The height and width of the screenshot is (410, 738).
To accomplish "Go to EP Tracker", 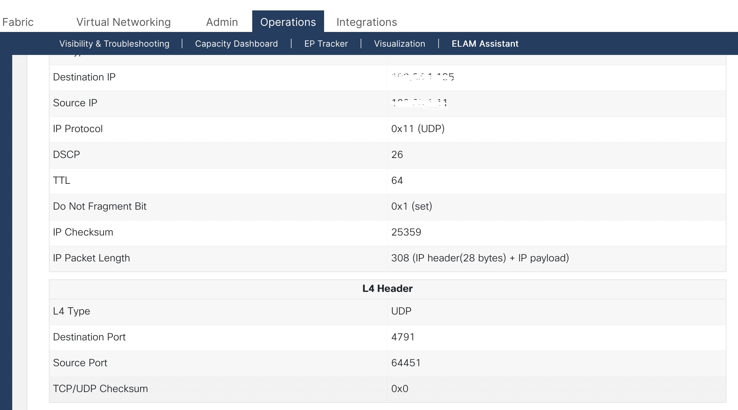I will pos(326,43).
